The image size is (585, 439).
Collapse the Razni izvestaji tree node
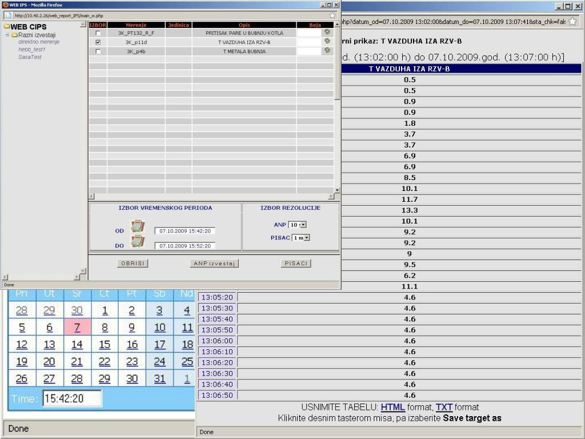[x=7, y=35]
